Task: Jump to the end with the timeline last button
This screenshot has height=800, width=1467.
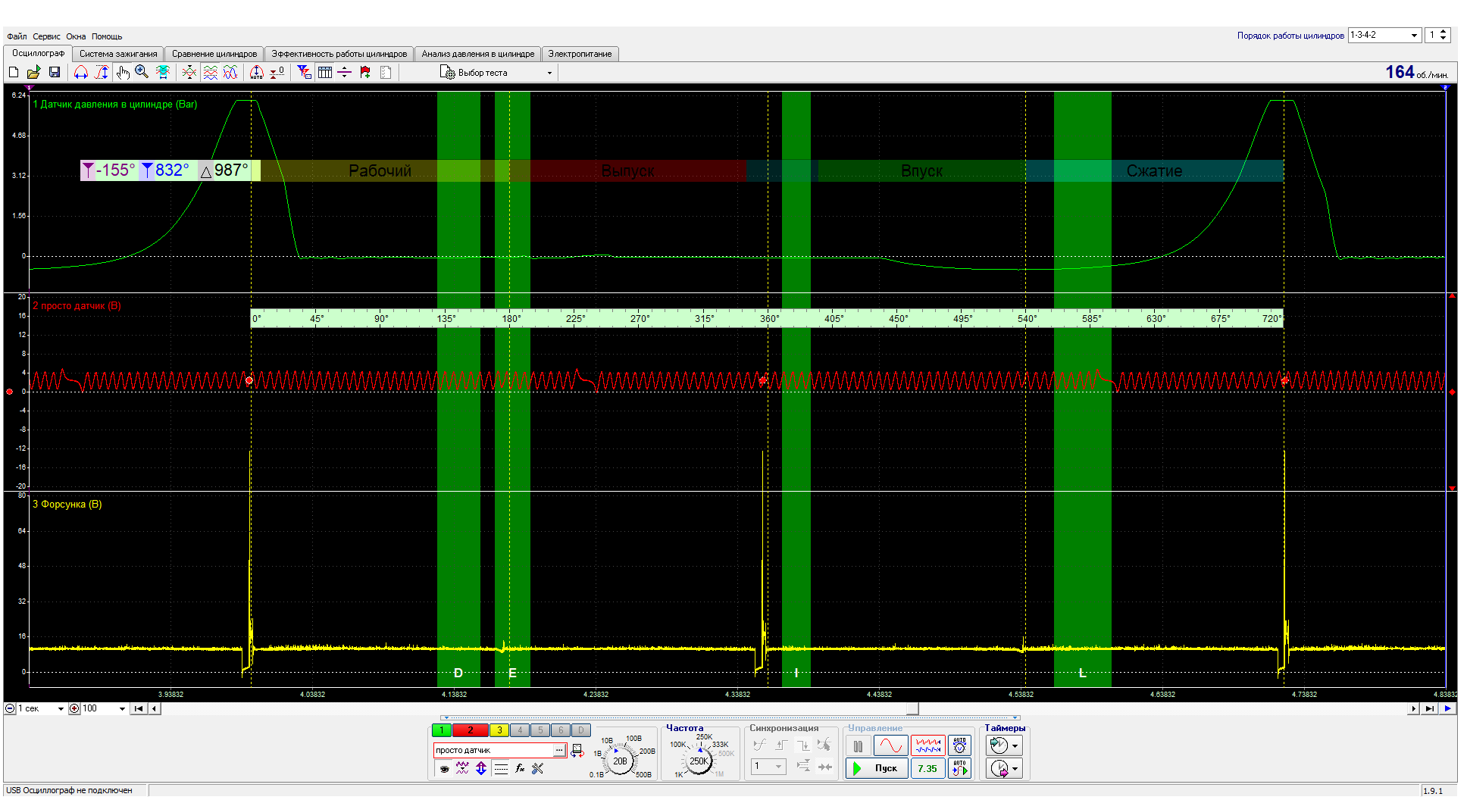Action: [x=1429, y=709]
